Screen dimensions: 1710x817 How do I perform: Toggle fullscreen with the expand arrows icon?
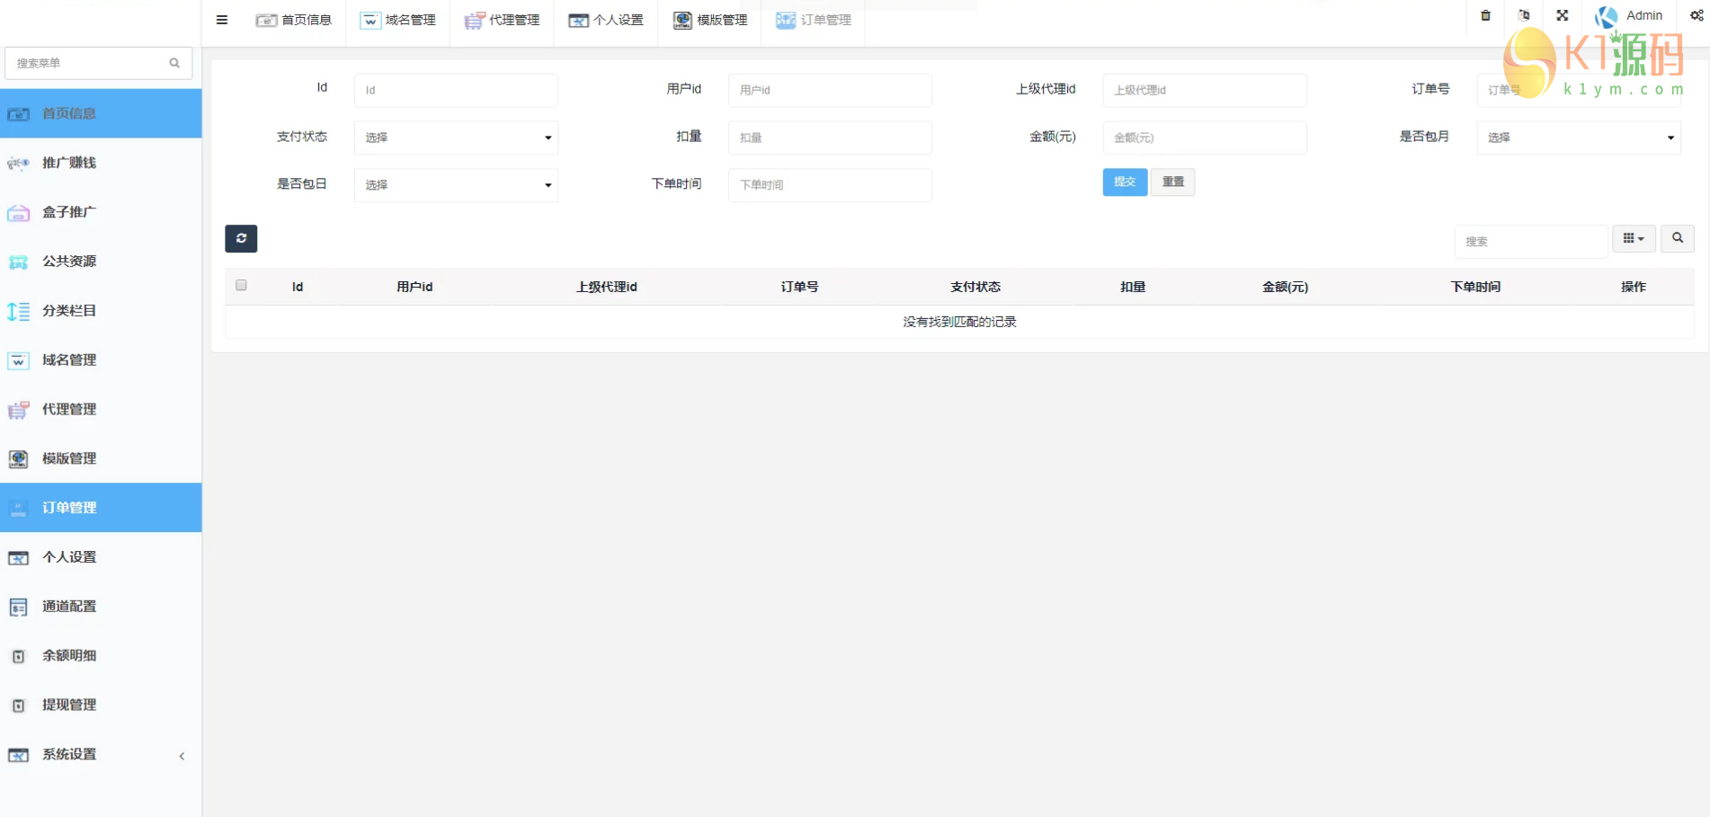(x=1563, y=15)
